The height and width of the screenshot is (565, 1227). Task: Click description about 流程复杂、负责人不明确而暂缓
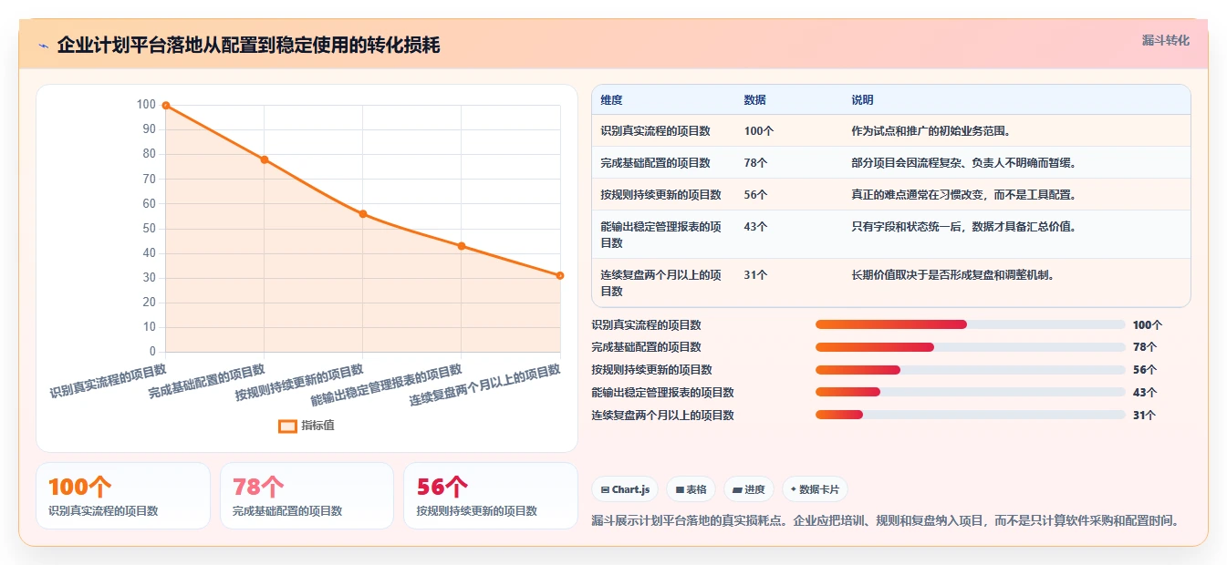(x=964, y=163)
